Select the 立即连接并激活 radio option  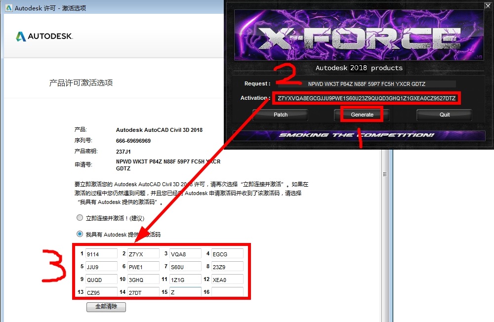pyautogui.click(x=80, y=218)
